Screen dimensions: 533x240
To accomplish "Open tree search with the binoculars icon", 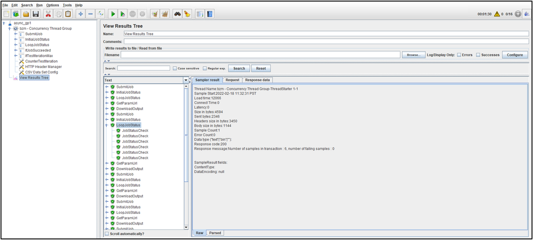I will point(178,14).
